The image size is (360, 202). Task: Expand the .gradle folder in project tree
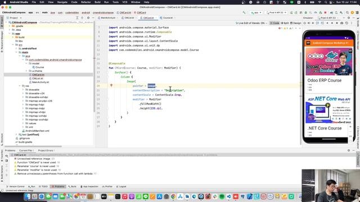click(10, 26)
